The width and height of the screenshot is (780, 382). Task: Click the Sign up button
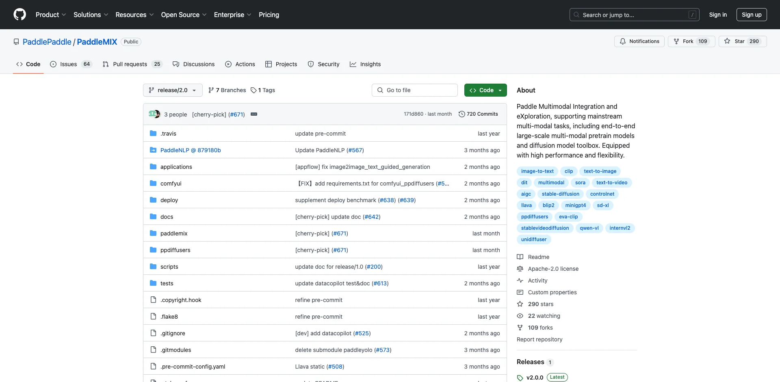pos(752,15)
